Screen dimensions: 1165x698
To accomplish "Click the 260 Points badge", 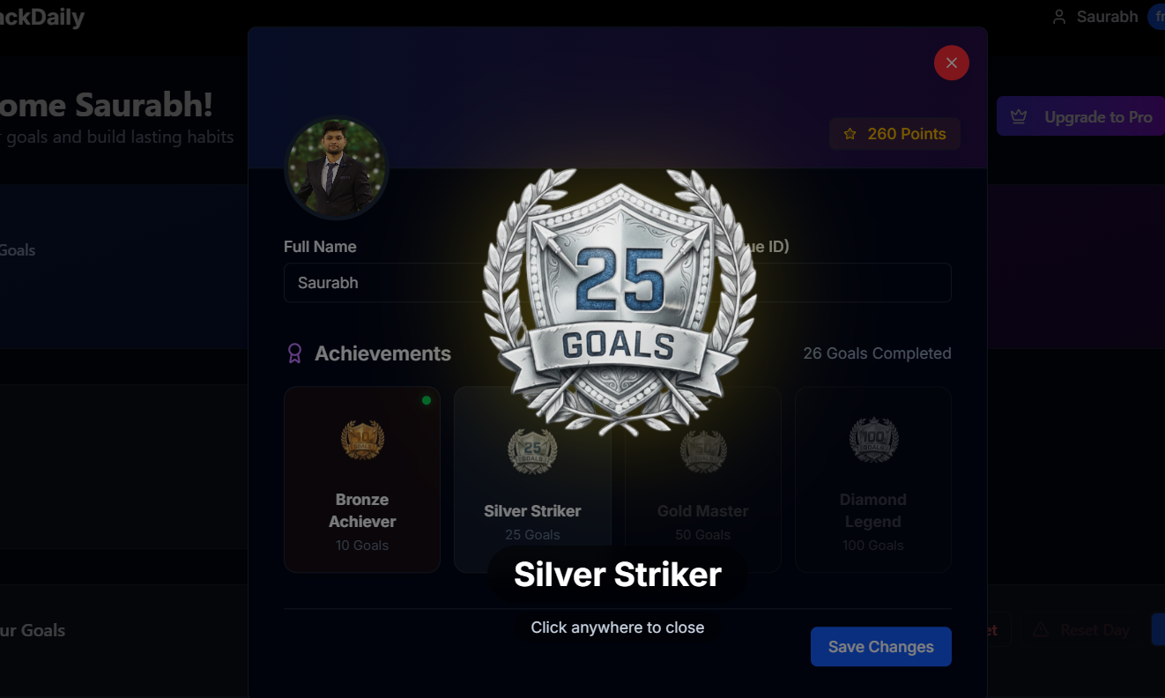I will coord(894,134).
